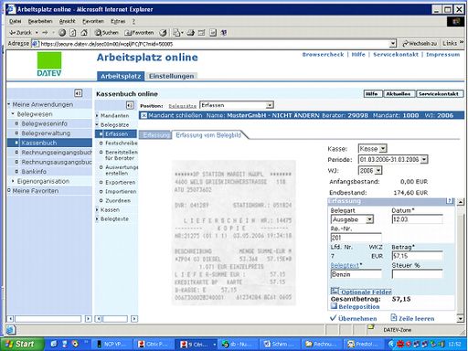Click the Favoriten toolbar button
The height and width of the screenshot is (351, 468).
coord(139,33)
